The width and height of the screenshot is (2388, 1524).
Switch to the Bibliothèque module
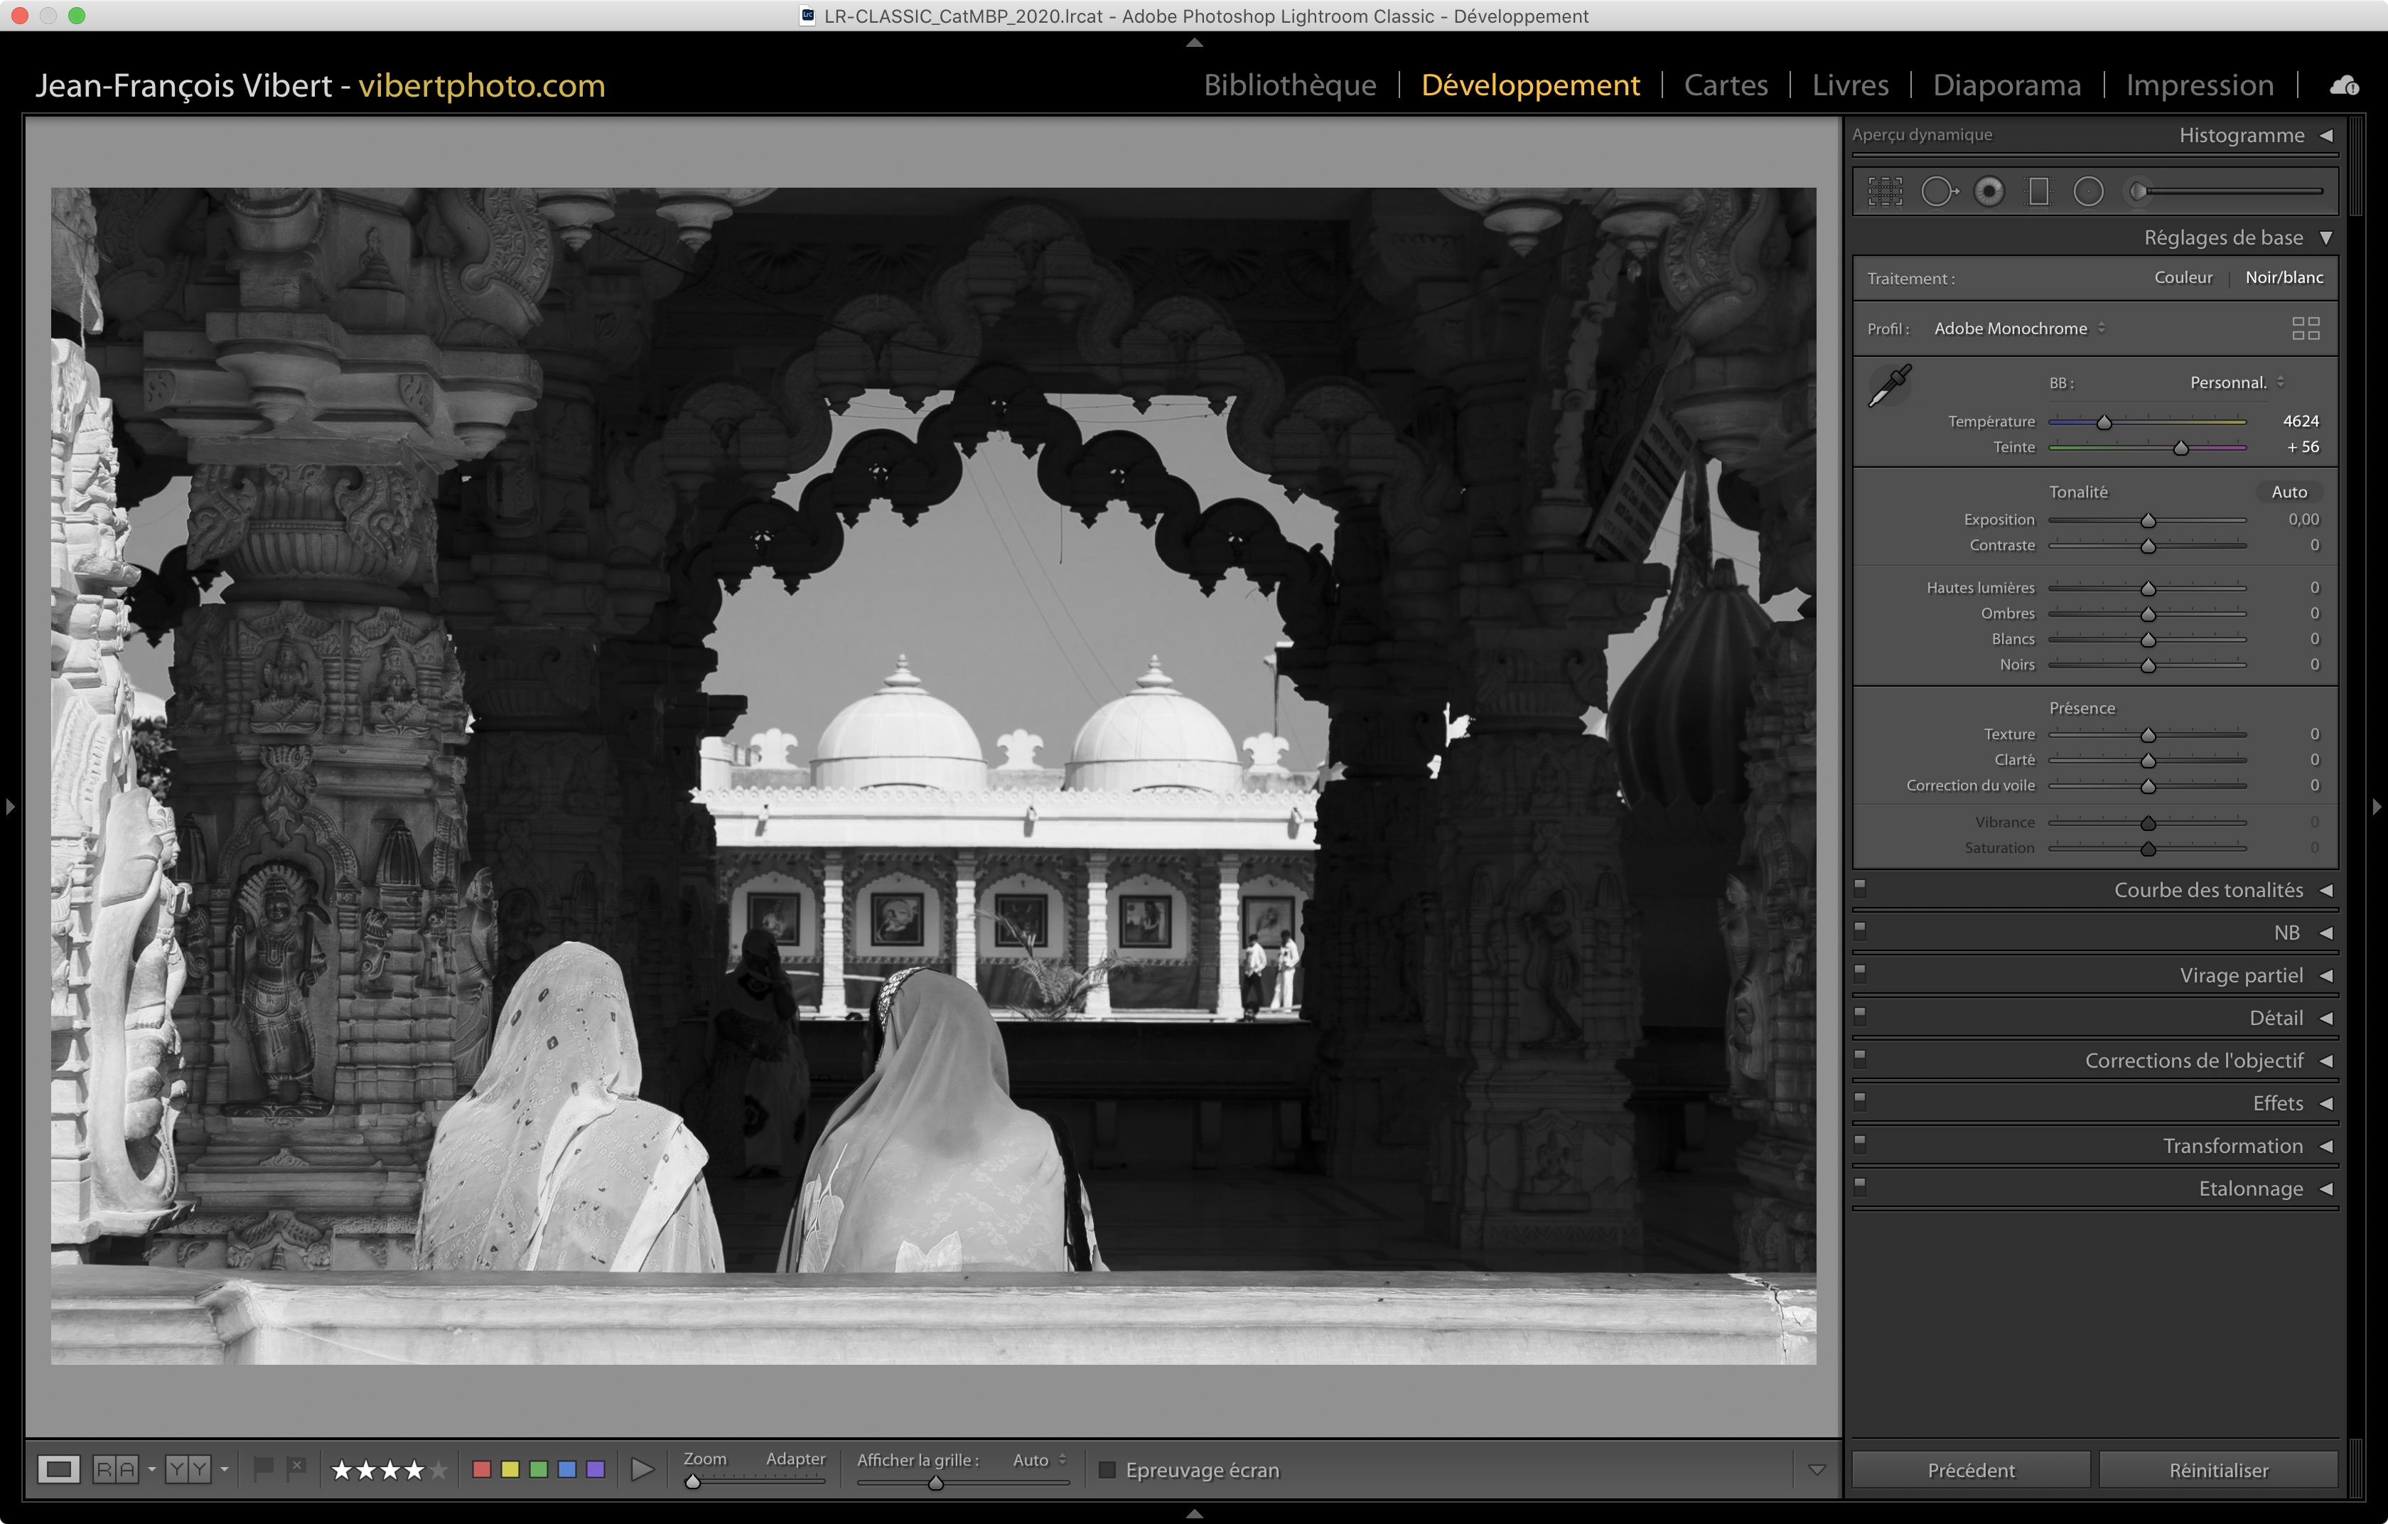[x=1289, y=85]
